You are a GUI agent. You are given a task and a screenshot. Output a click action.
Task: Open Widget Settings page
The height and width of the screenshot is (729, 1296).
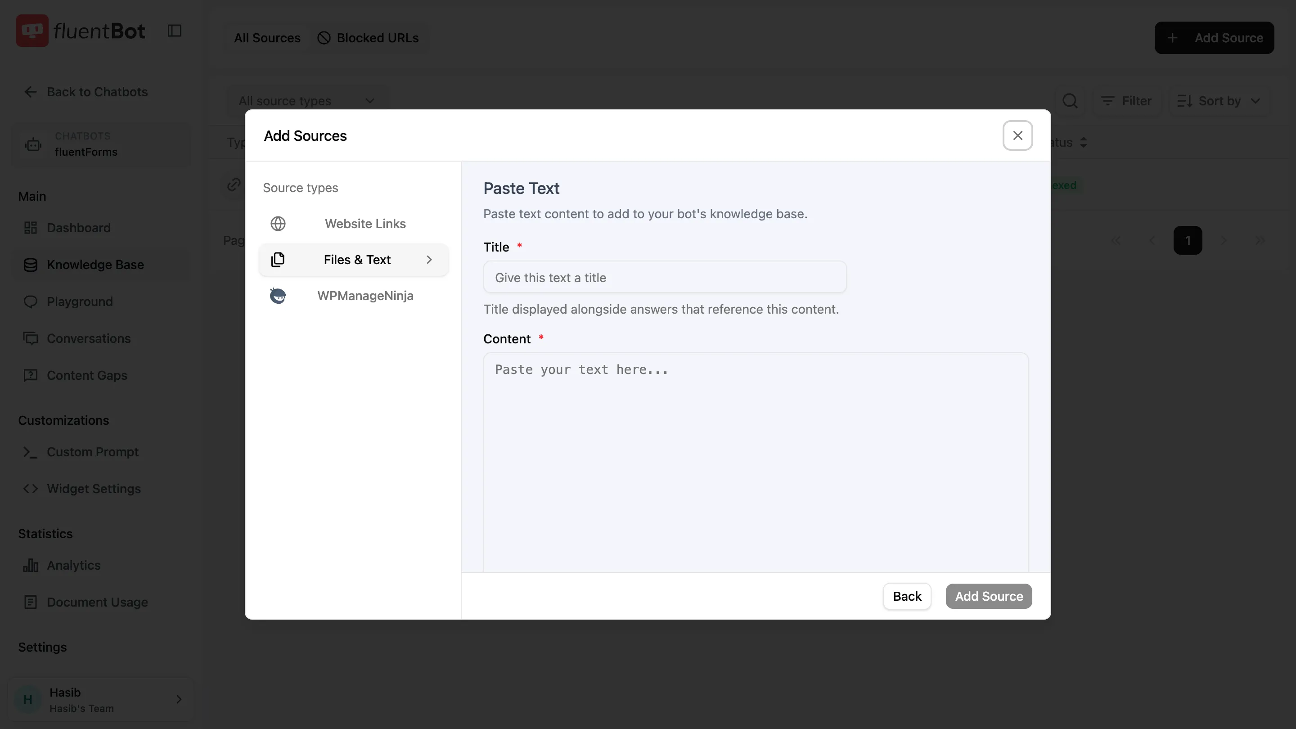(x=101, y=489)
